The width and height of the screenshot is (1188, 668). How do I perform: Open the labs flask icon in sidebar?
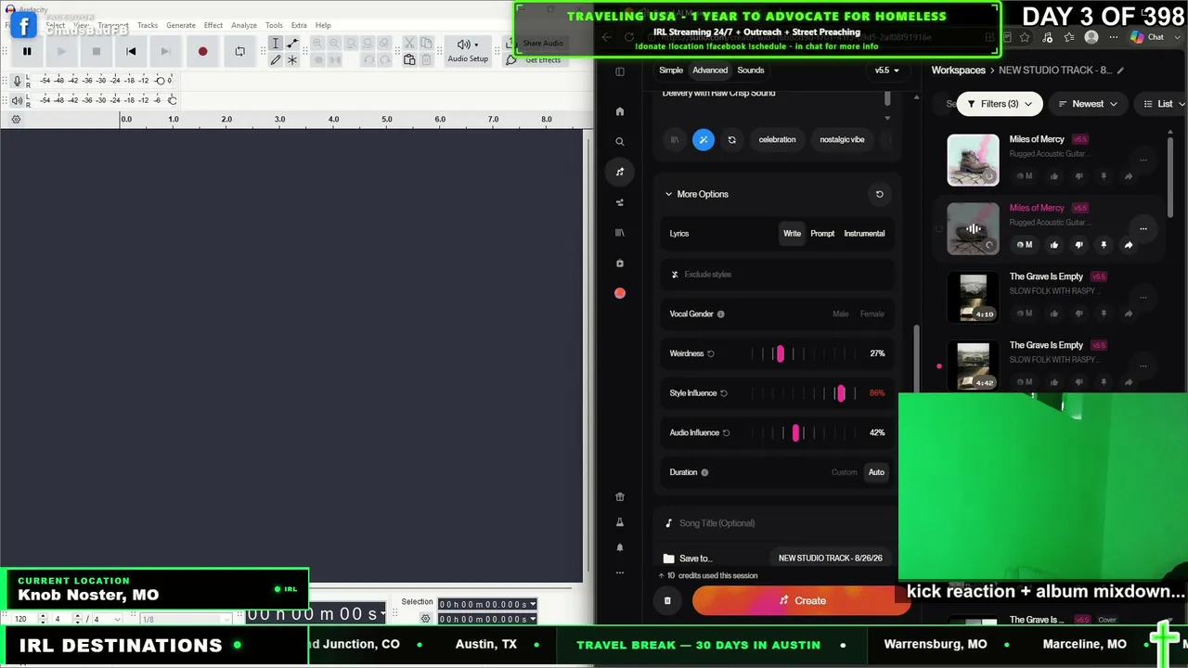(620, 522)
